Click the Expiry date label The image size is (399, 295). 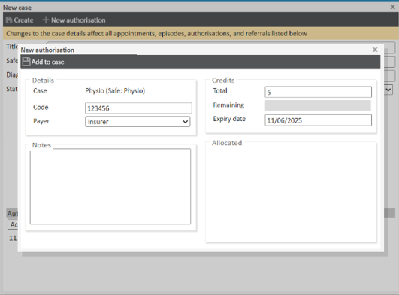(x=229, y=119)
